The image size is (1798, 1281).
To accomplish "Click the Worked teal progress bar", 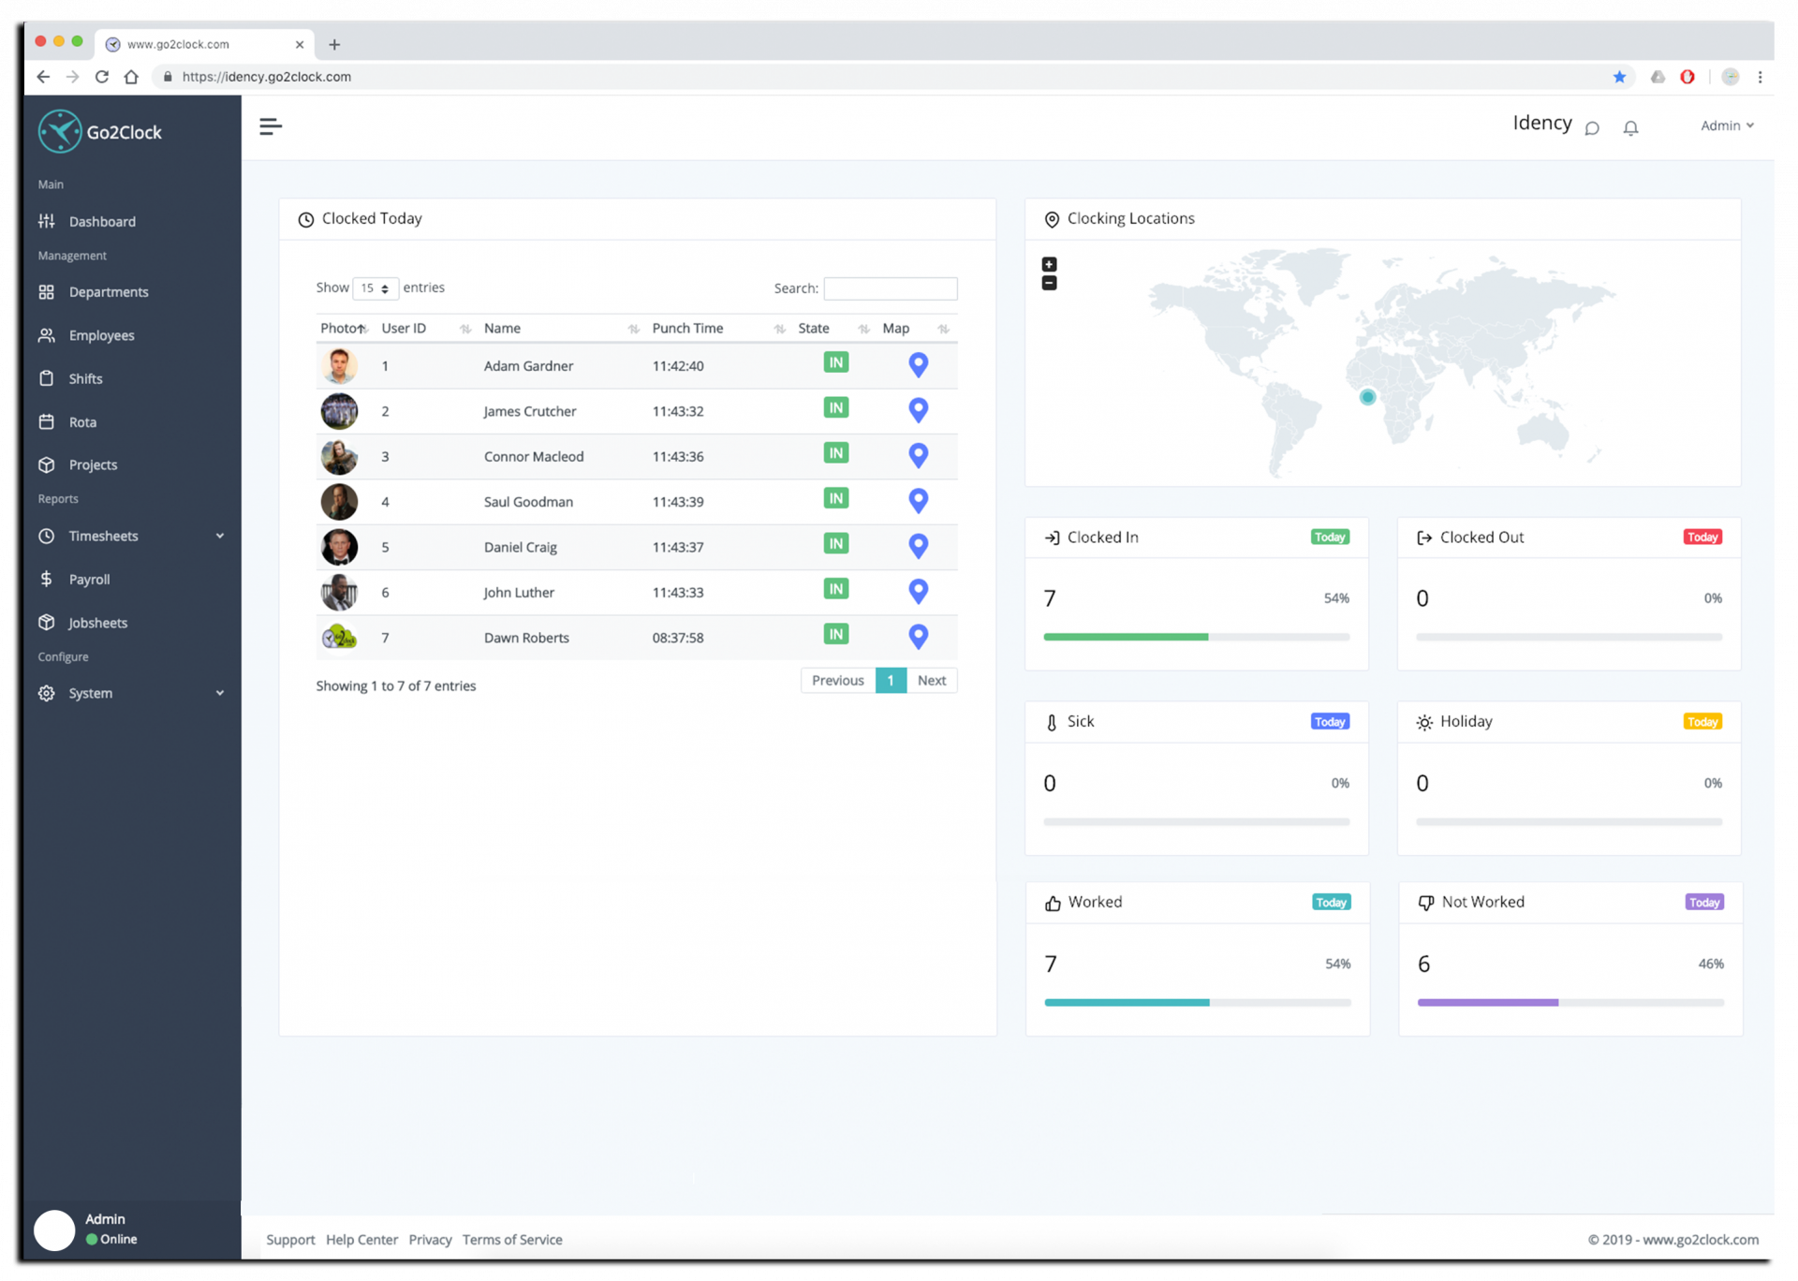I will (x=1127, y=1003).
